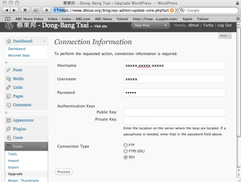Open the Regen. Thumbnails submenu link

(x=24, y=180)
